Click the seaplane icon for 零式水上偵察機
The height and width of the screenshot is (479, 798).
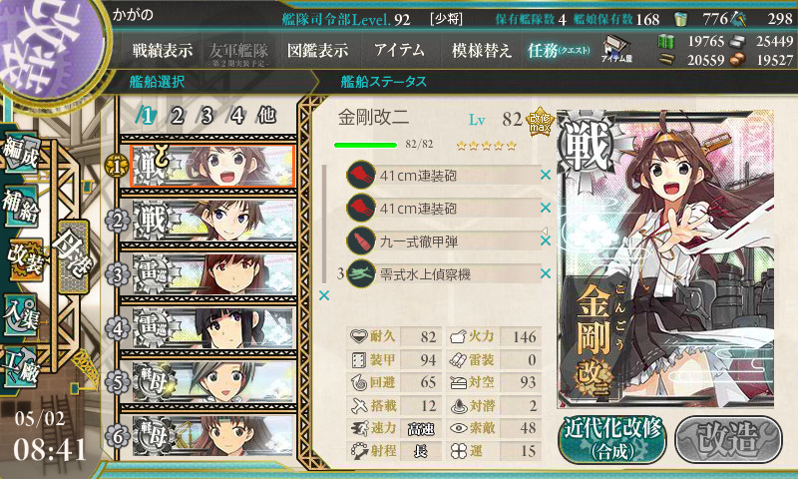click(x=361, y=273)
